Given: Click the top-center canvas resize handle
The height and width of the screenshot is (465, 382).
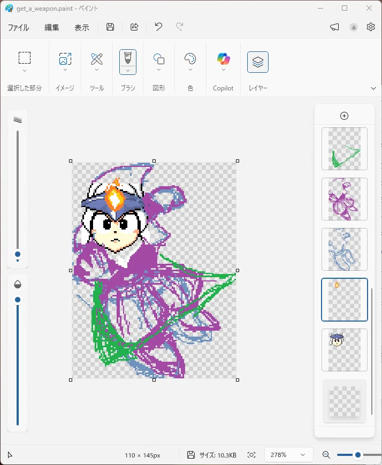Looking at the screenshot, I should (x=154, y=161).
